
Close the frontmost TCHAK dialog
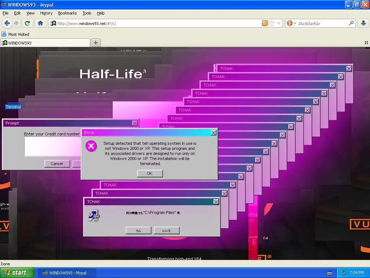click(216, 202)
